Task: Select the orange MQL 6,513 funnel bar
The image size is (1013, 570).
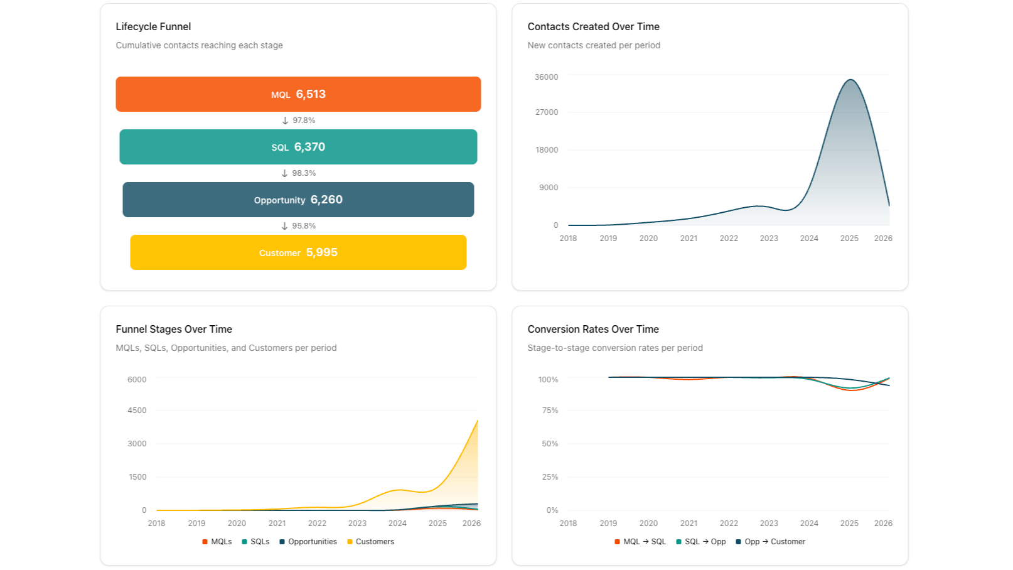Action: (298, 94)
